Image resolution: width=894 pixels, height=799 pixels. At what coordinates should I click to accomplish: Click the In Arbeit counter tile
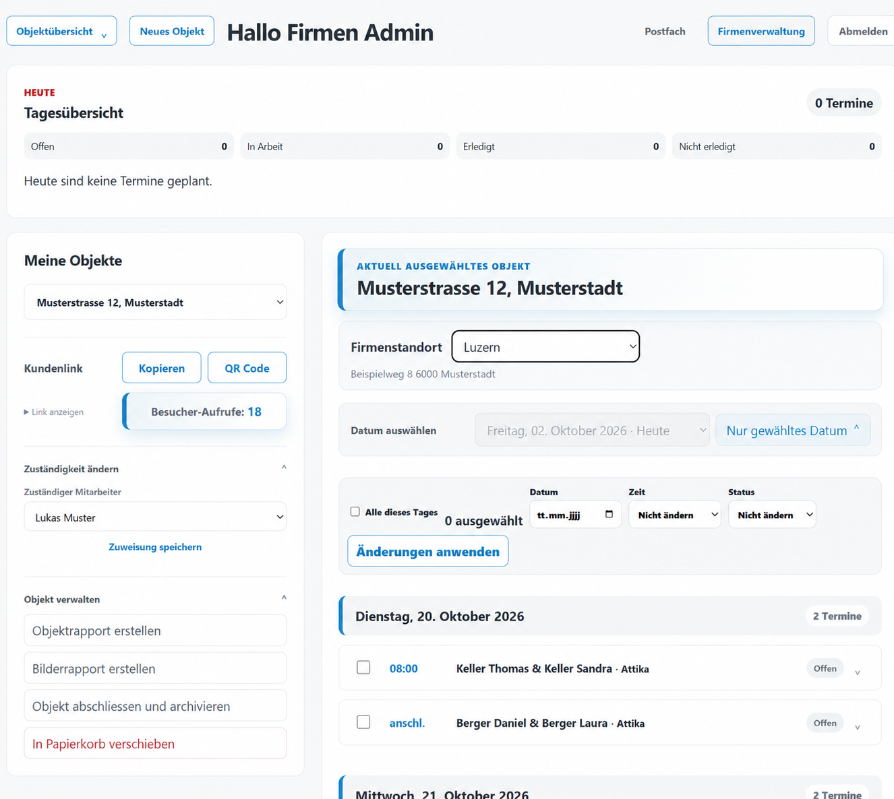345,146
